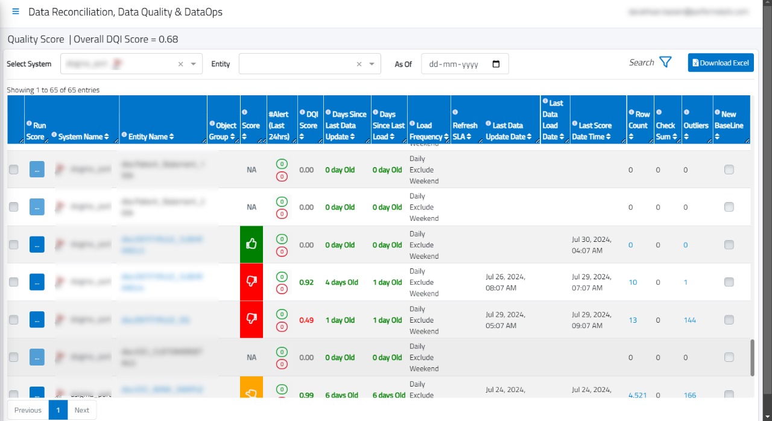Click the Download Excel button

(x=720, y=63)
